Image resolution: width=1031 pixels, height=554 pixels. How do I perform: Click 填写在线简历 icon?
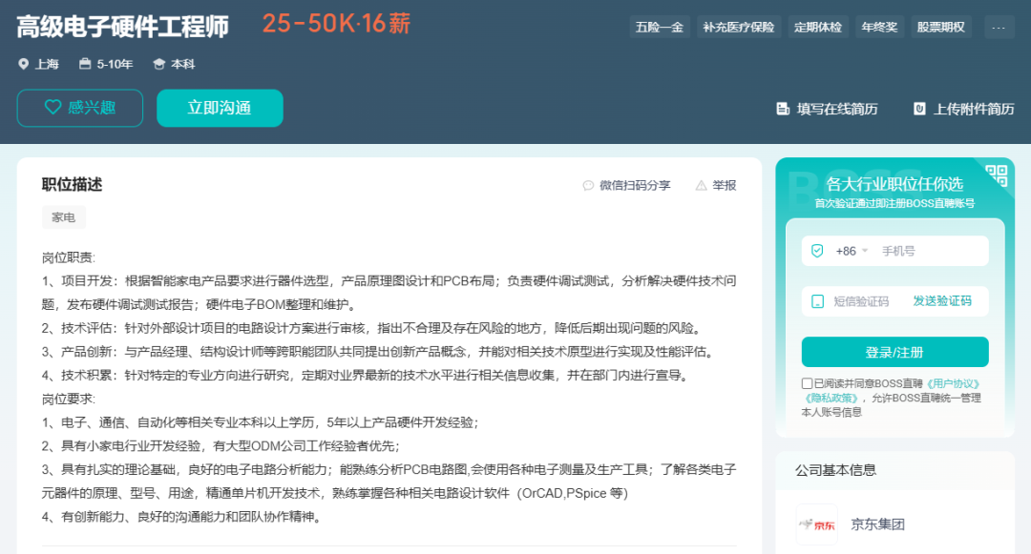click(x=783, y=109)
